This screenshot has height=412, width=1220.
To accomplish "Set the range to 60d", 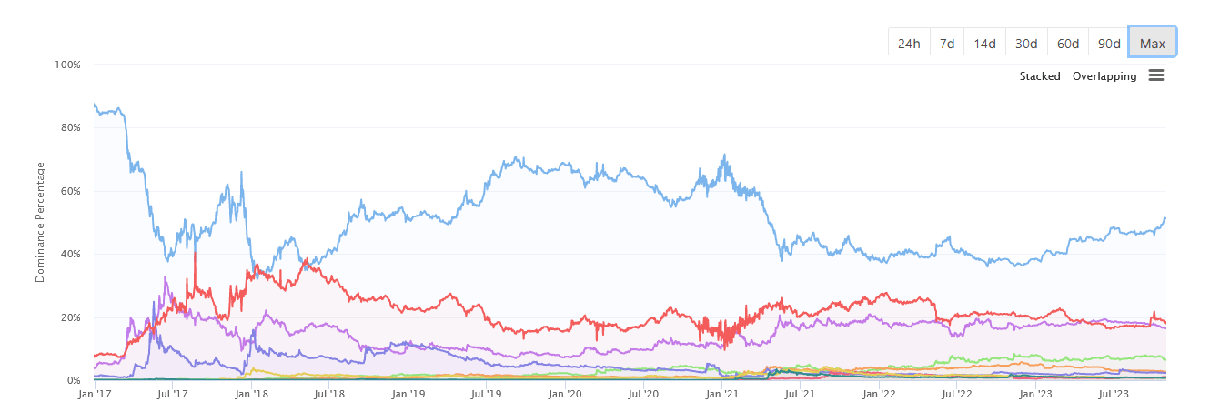I will pyautogui.click(x=1068, y=43).
